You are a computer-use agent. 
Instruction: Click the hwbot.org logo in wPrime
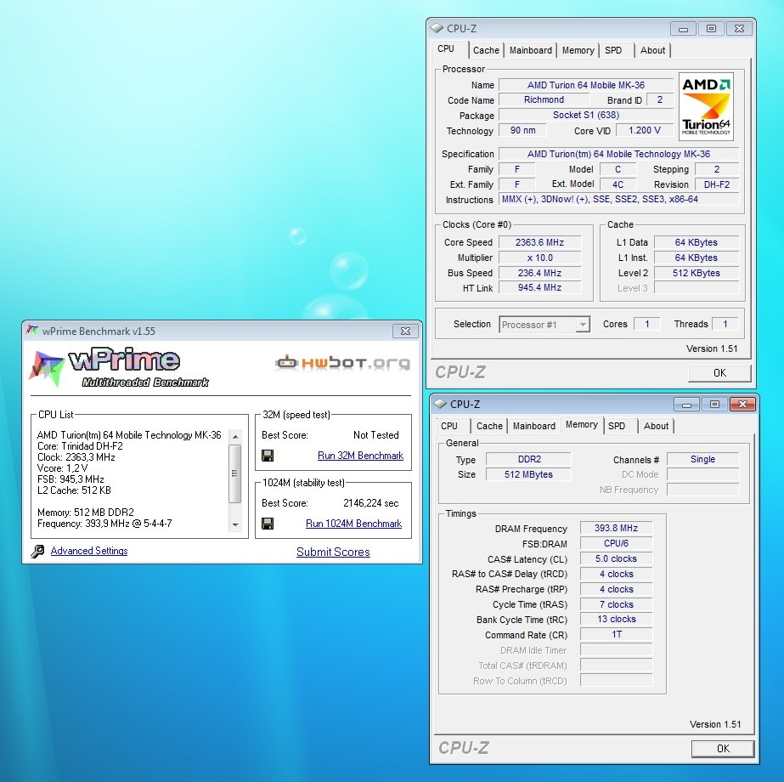343,362
